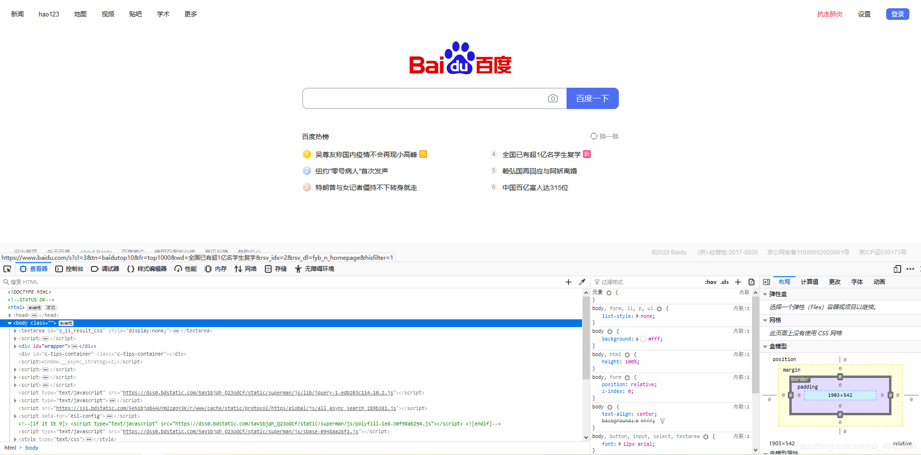Click the white #fff background color swatch
The width and height of the screenshot is (921, 455).
click(x=643, y=339)
